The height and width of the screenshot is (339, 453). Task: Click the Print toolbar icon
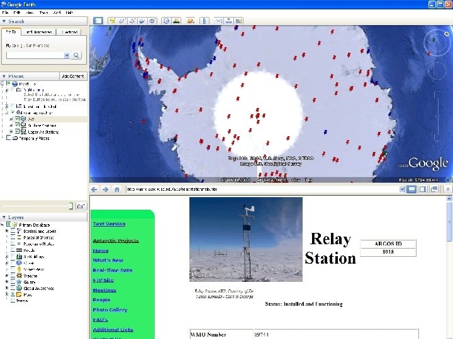click(x=228, y=21)
